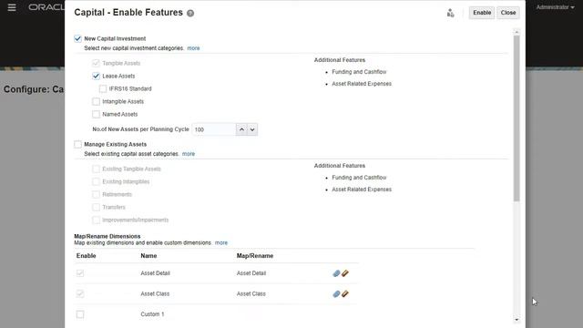583x328 pixels.
Task: Check the Named Assets checkbox
Action: click(x=96, y=114)
